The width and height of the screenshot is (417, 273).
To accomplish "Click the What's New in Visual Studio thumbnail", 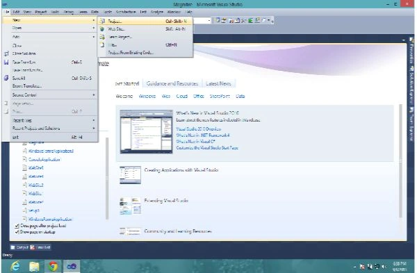I will 146,131.
